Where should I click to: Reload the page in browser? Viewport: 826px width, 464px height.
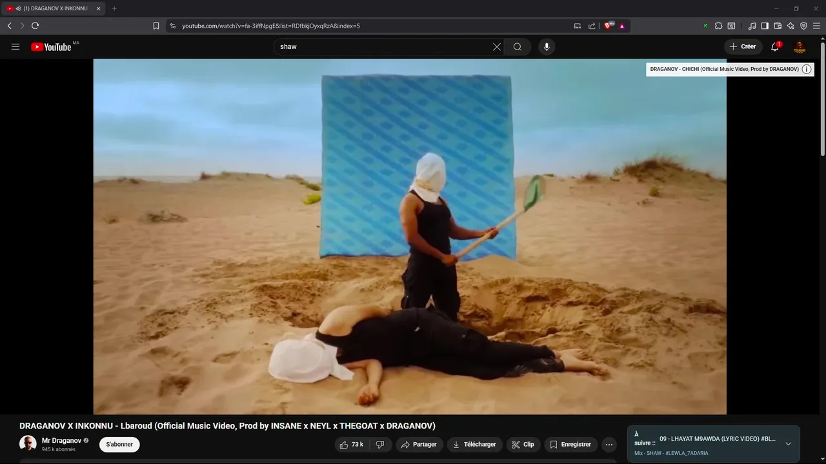point(35,26)
